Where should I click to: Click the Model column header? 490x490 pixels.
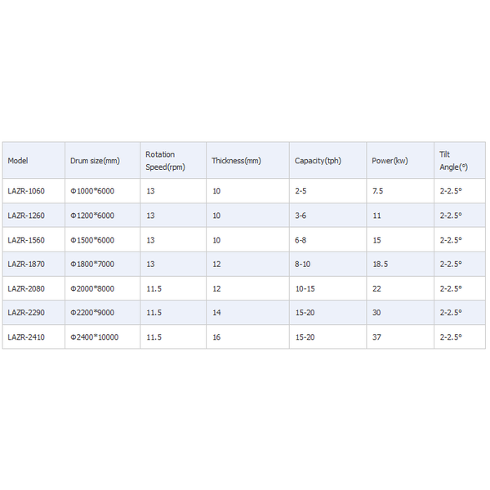click(33, 160)
